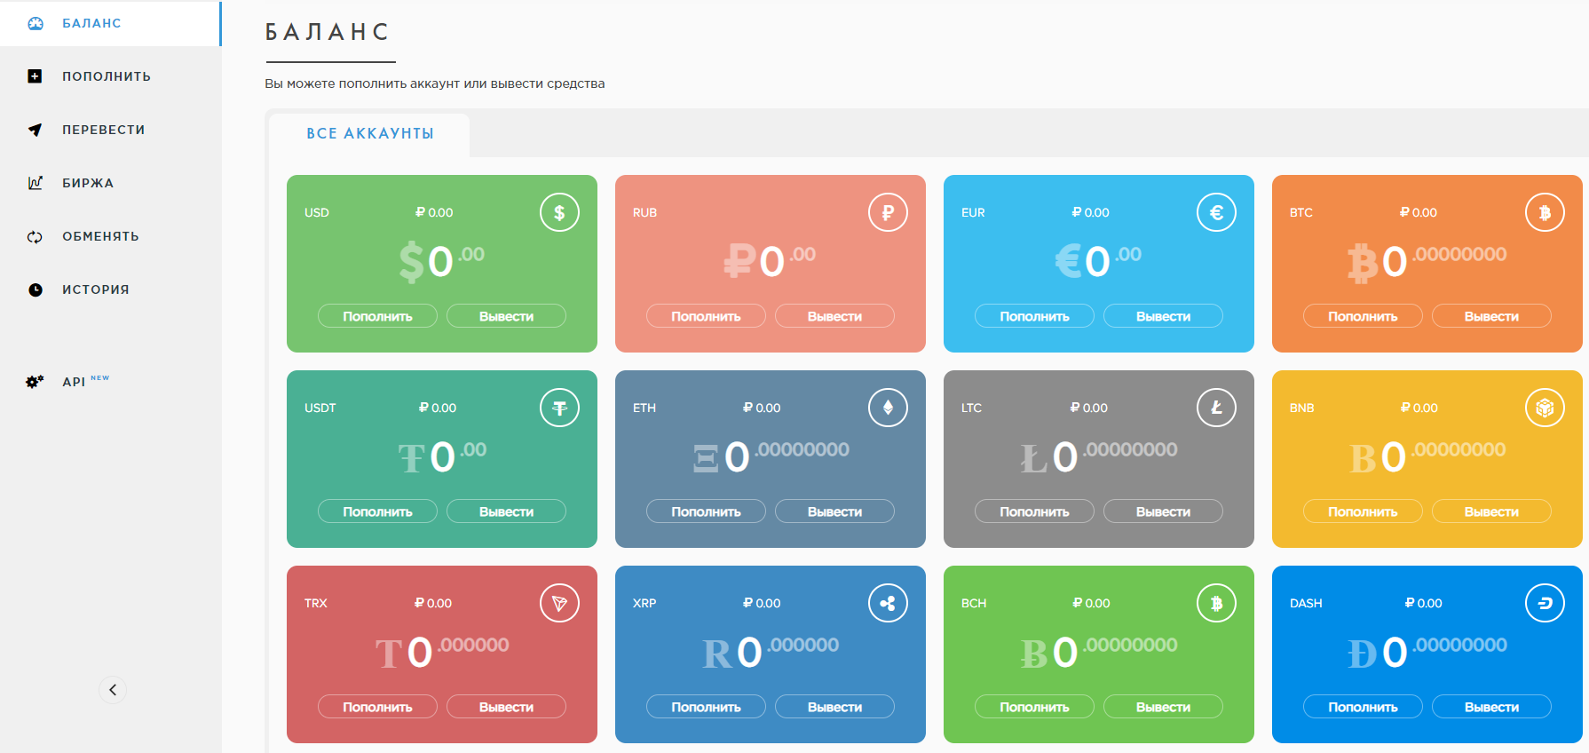
Task: Click the euro icon on EUR card
Action: tap(1216, 213)
